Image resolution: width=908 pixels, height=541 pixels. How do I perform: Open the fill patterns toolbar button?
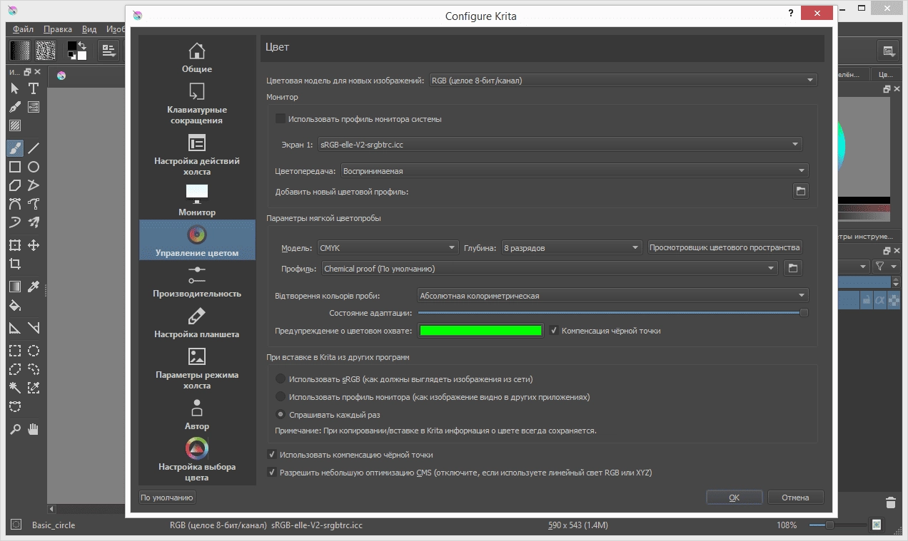coord(46,51)
